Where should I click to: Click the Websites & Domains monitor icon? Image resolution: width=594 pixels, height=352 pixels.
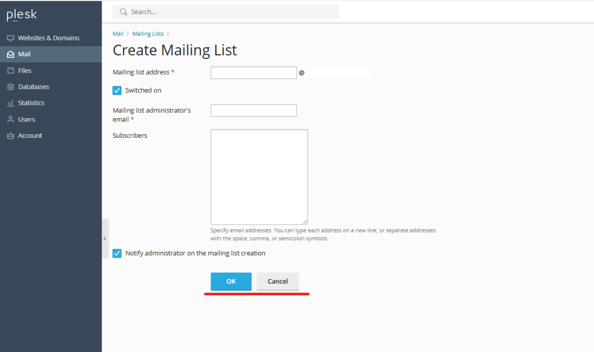tap(10, 38)
